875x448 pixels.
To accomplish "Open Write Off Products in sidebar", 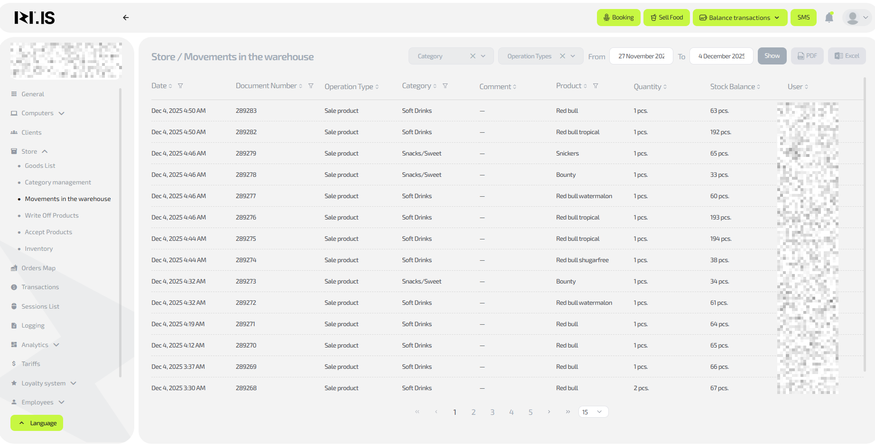I will 52,215.
